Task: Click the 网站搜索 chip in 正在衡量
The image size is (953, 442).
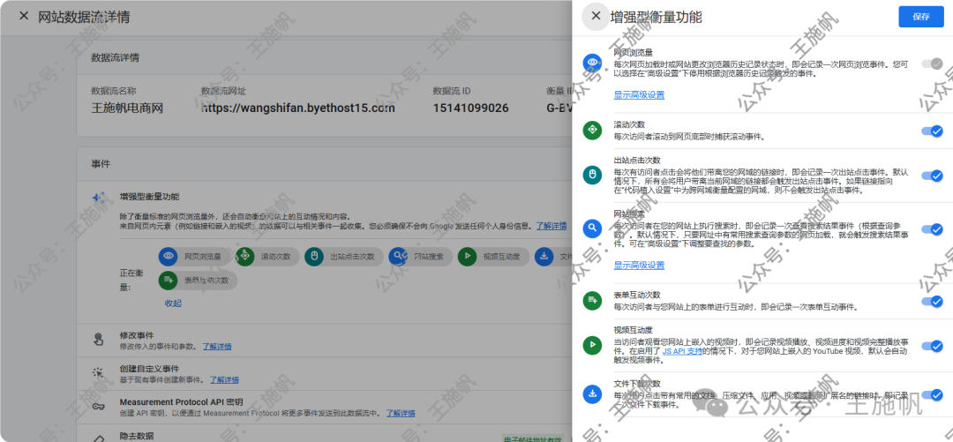Action: [421, 257]
